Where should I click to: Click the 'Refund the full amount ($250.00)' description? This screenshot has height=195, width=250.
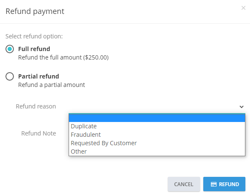[x=63, y=57]
